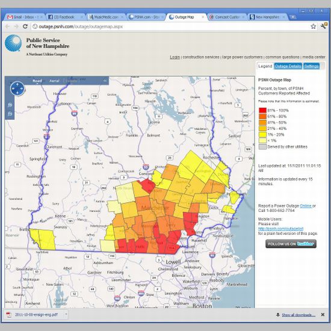Image resolution: width=331 pixels, height=331 pixels.
Task: Open the Chrome wrench menu
Action: (324, 26)
